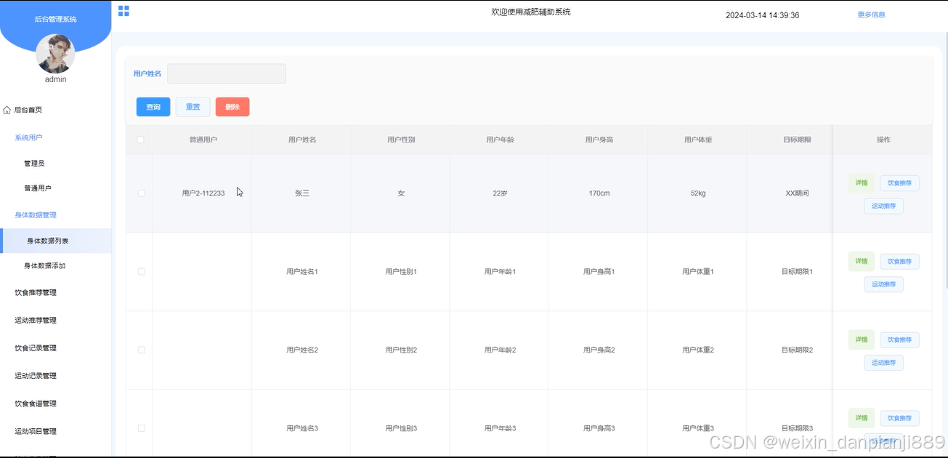Viewport: 948px width, 458px height.
Task: Click 运动推荐 for the 张三 row
Action: [x=883, y=206]
